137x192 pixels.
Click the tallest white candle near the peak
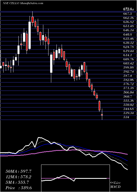pyautogui.click(x=30, y=35)
